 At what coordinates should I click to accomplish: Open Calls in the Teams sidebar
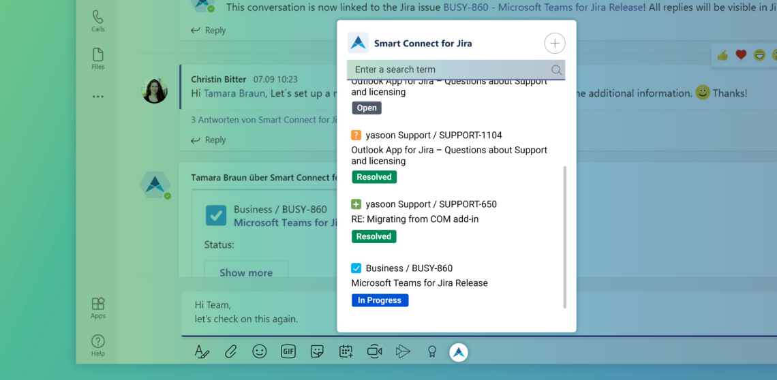[98, 21]
